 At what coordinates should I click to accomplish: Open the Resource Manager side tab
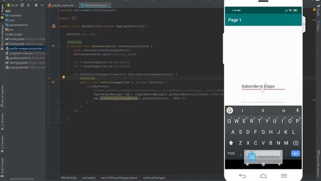click(x=2, y=37)
